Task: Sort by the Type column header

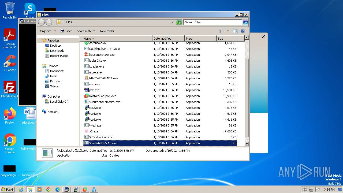Action: point(200,39)
